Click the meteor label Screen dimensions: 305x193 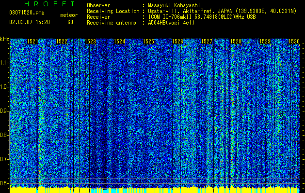pos(69,15)
